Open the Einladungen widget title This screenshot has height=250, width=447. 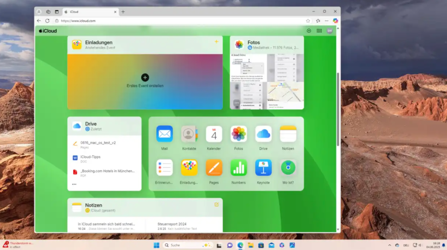click(99, 42)
